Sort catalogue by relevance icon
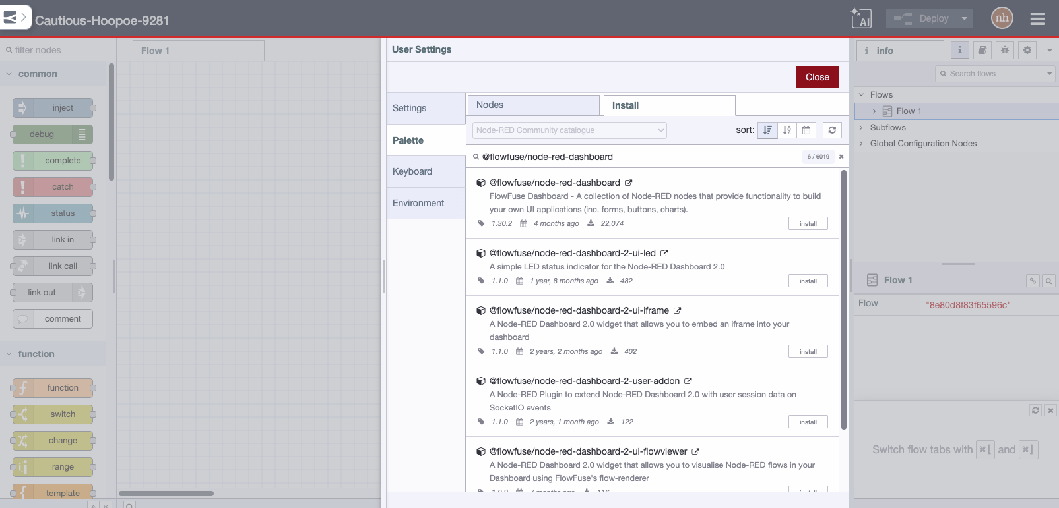 (x=767, y=130)
